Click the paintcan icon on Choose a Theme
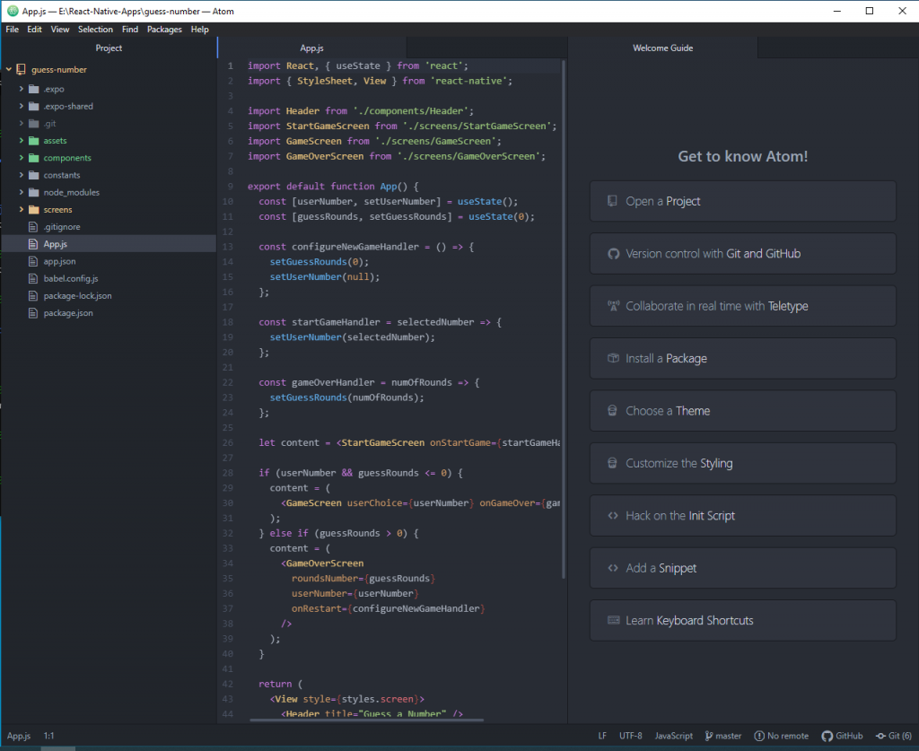The width and height of the screenshot is (919, 751). 612,411
